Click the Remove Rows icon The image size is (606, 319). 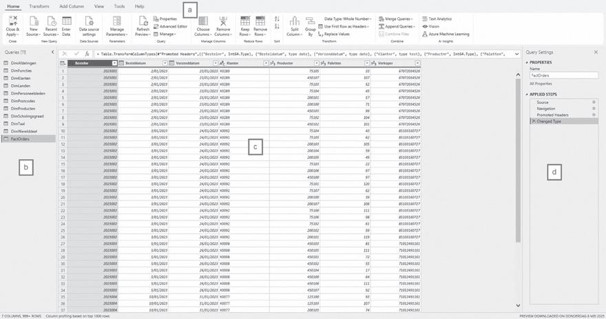(x=260, y=21)
